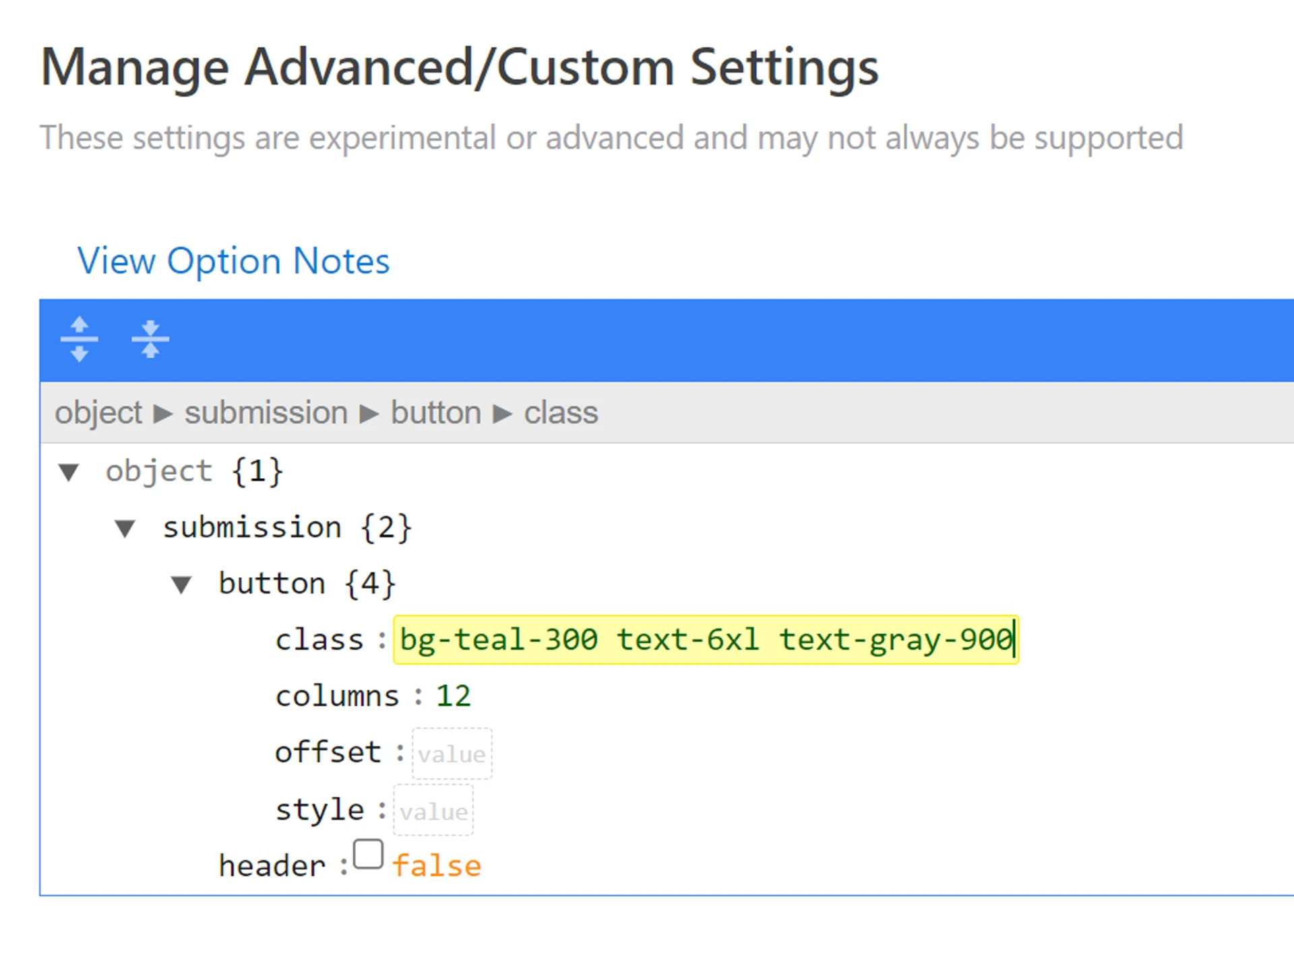Select 'button' in the breadcrumb path

coord(436,413)
